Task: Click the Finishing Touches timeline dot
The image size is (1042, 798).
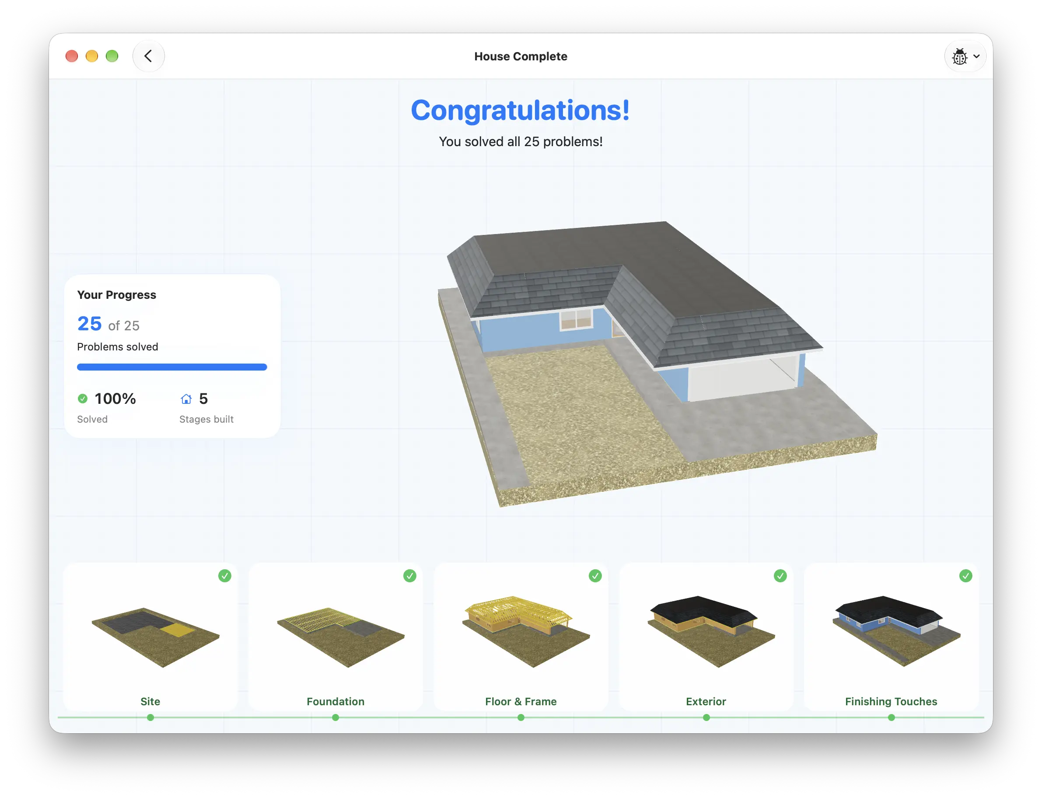Action: [892, 718]
